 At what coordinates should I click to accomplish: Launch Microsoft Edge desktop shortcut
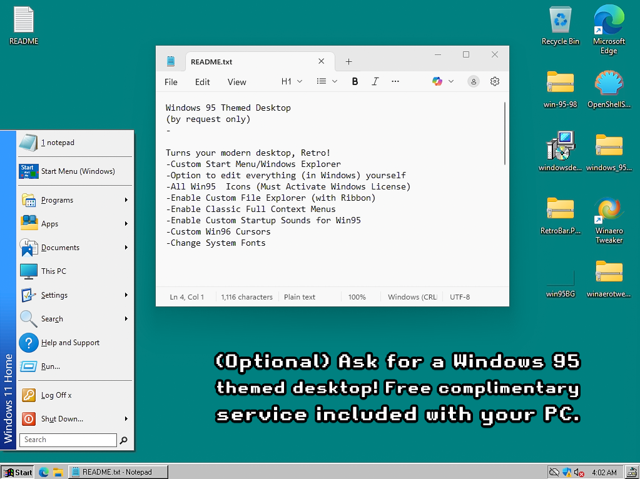(609, 29)
